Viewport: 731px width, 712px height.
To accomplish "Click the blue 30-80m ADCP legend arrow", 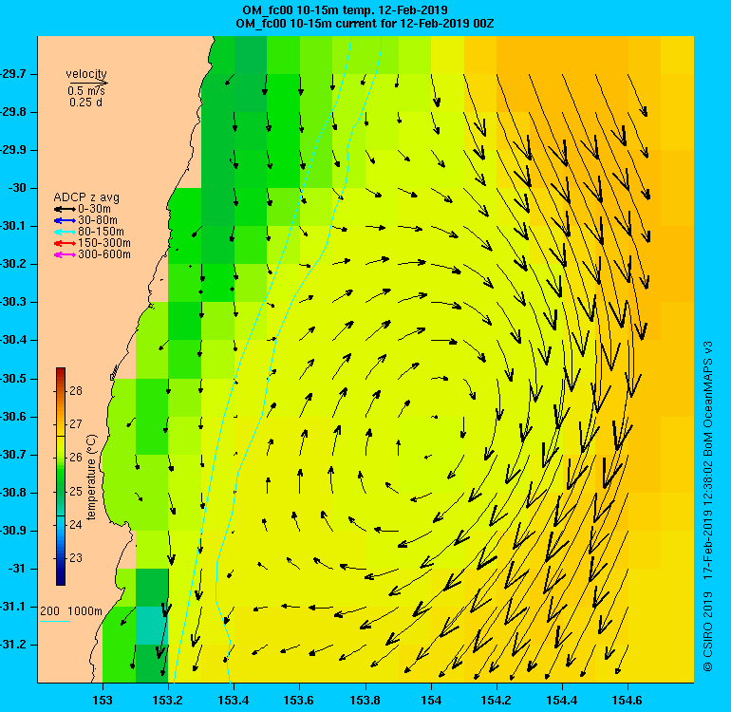I will pyautogui.click(x=65, y=220).
